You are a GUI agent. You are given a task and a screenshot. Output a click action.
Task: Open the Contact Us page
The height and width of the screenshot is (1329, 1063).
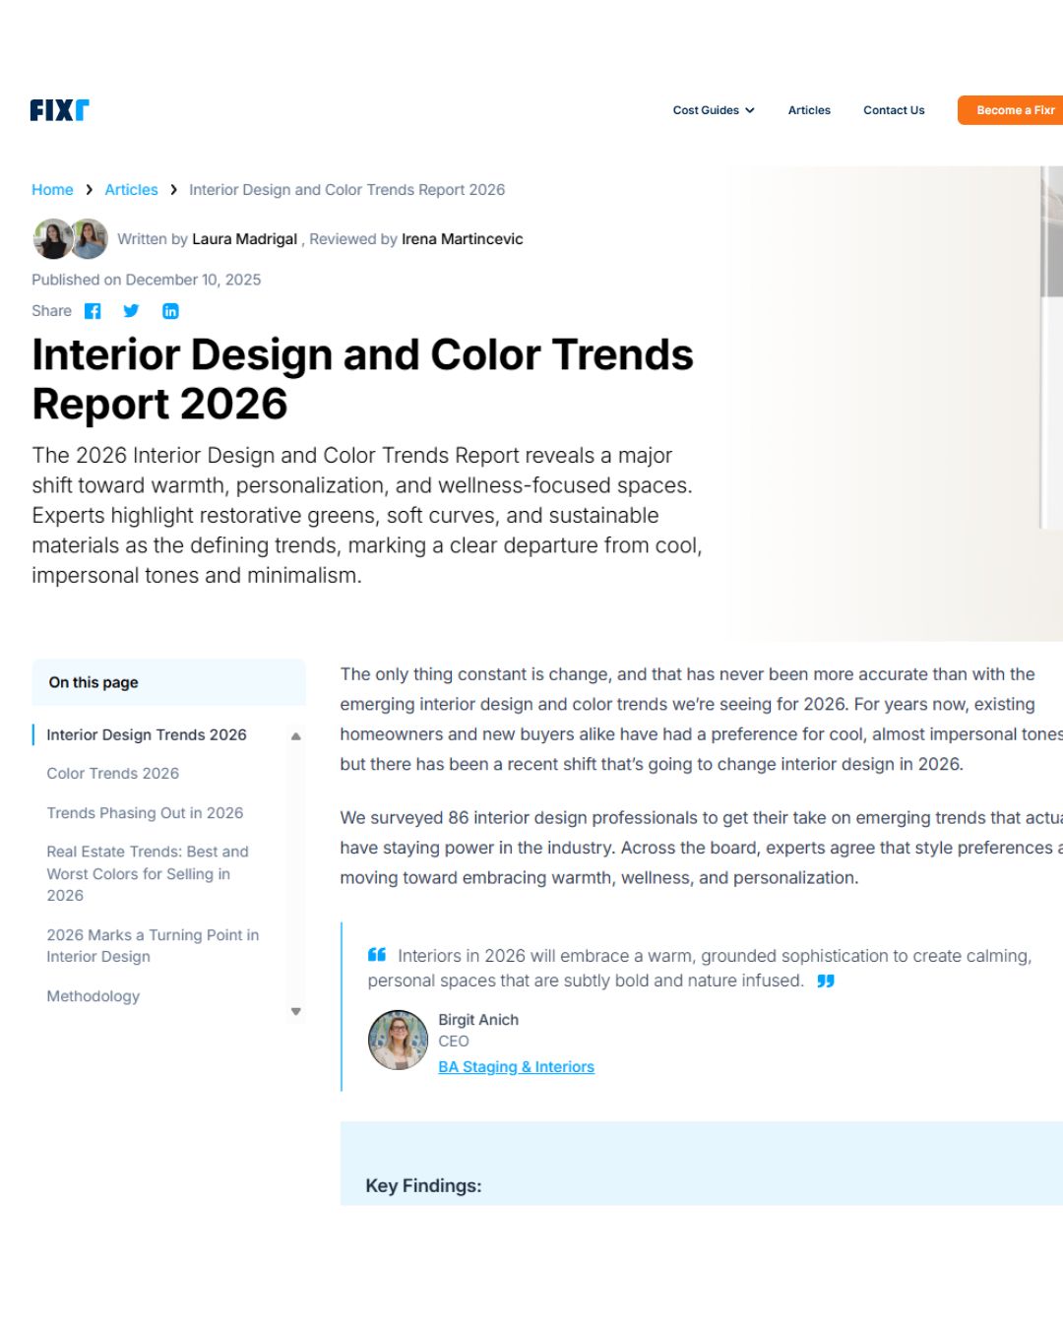(893, 110)
